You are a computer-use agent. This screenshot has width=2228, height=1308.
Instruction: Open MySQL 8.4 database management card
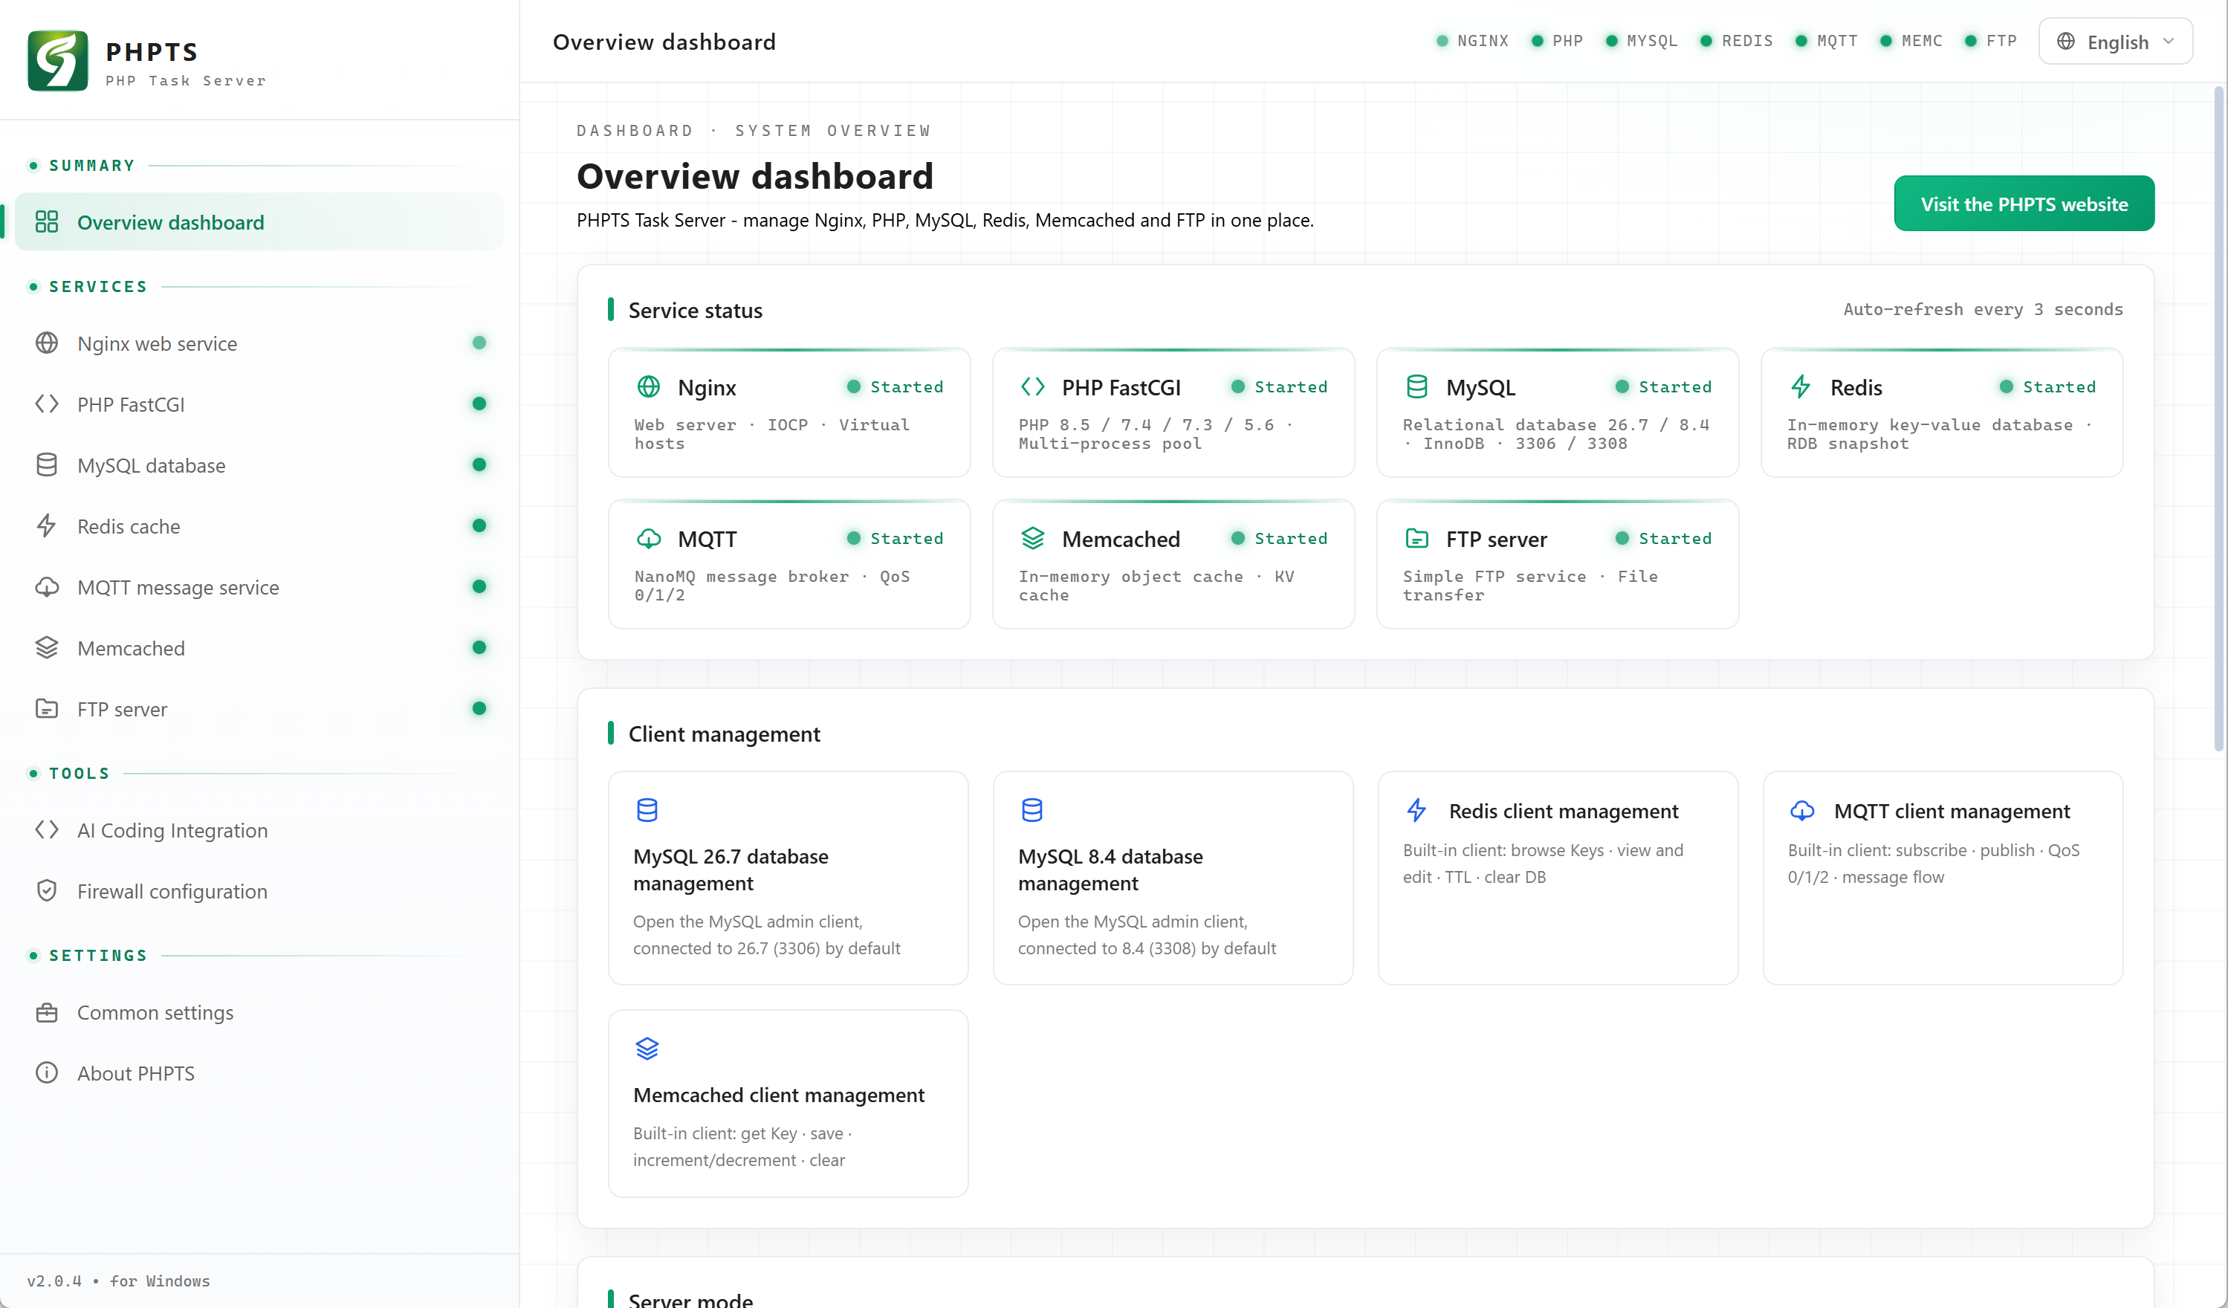pyautogui.click(x=1173, y=877)
